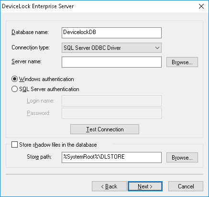Open the Connection type dropdown
This screenshot has height=197, width=209.
[111, 48]
